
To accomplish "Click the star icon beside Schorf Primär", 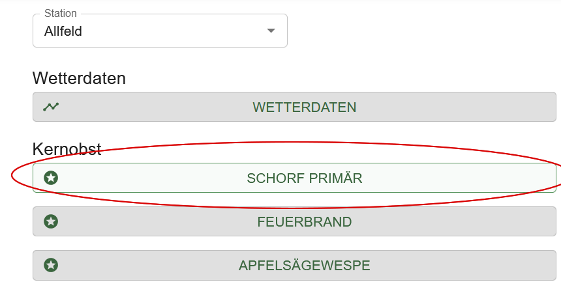I will click(51, 178).
